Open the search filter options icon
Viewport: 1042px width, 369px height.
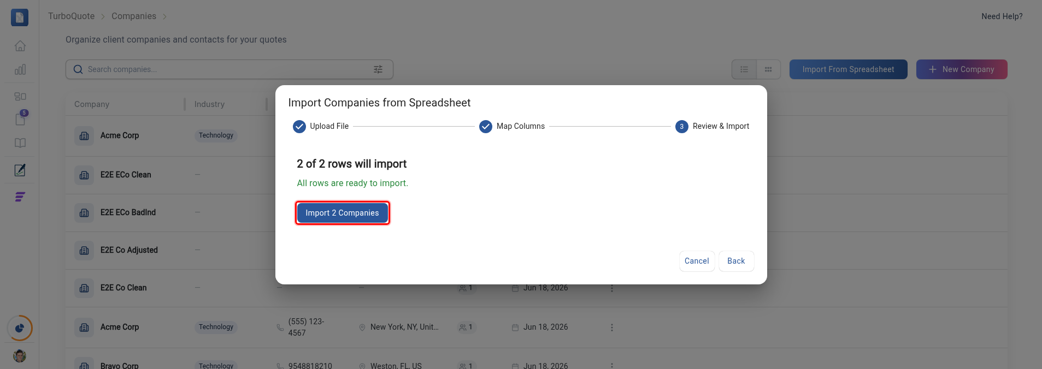click(x=378, y=69)
